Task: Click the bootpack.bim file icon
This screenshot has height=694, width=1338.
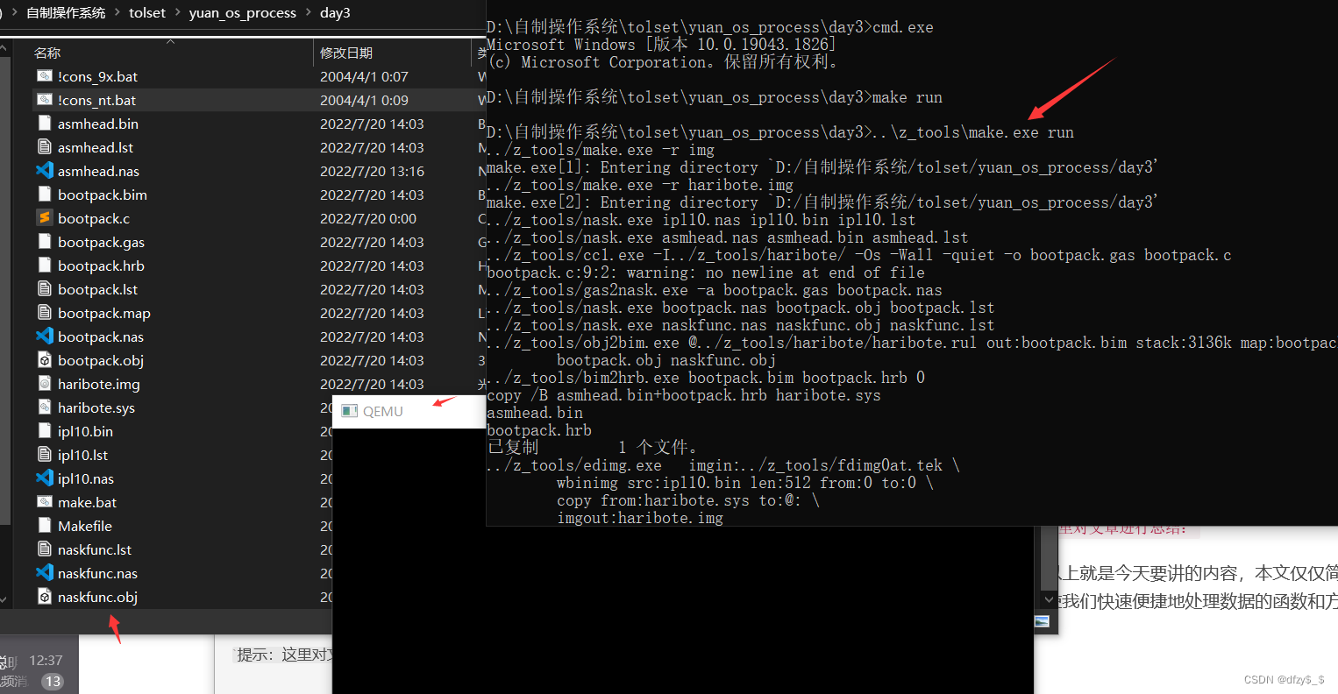Action: click(45, 195)
